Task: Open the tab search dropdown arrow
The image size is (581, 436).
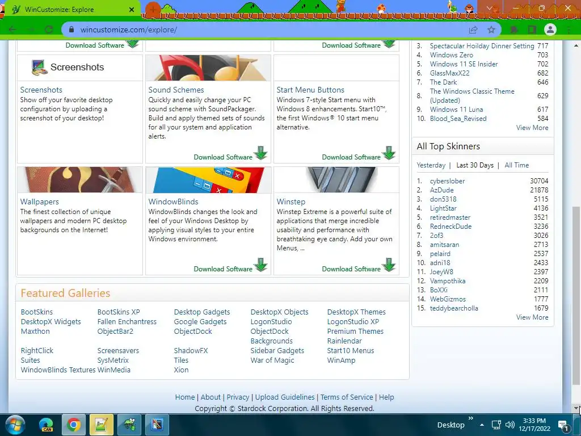Action: tap(490, 8)
